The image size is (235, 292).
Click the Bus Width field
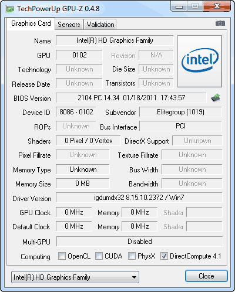[x=192, y=169]
